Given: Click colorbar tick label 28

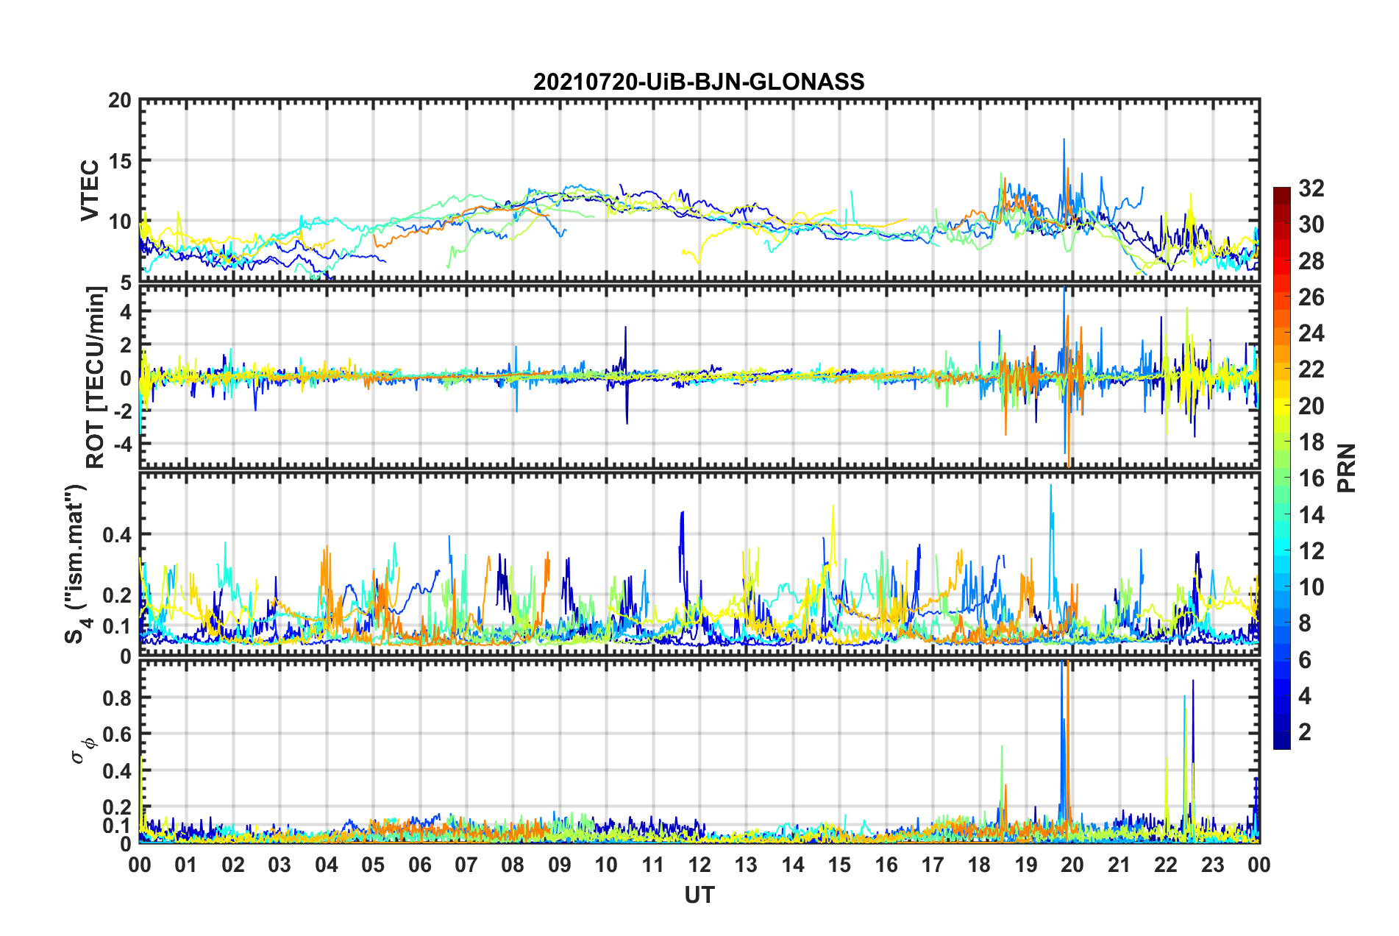Looking at the screenshot, I should tap(1311, 261).
